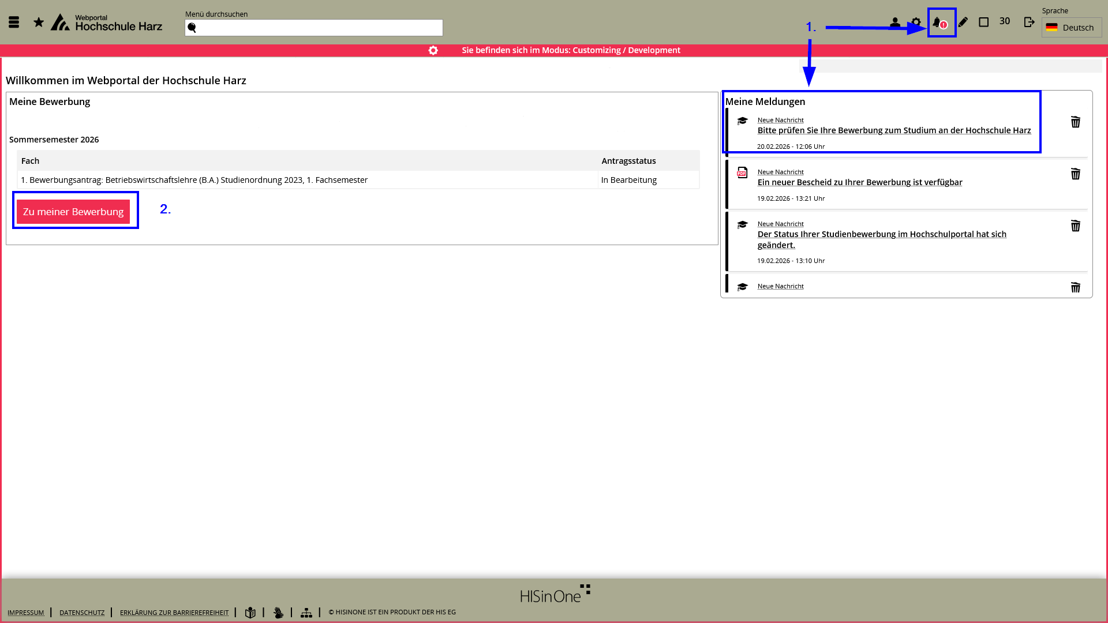Click the pencil edit icon in header
This screenshot has height=623, width=1108.
pyautogui.click(x=963, y=22)
